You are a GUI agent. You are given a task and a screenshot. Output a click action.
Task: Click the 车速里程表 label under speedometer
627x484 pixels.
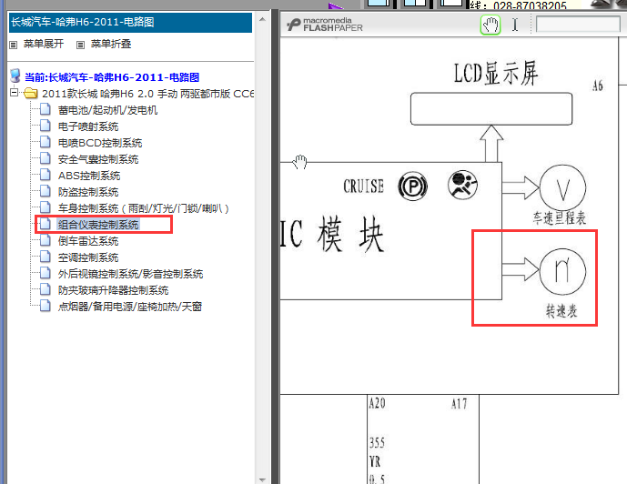coord(560,218)
